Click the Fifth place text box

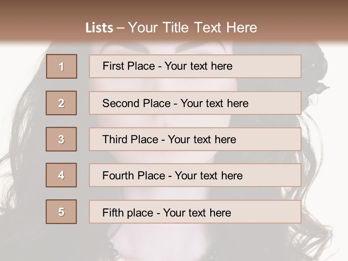click(x=195, y=212)
